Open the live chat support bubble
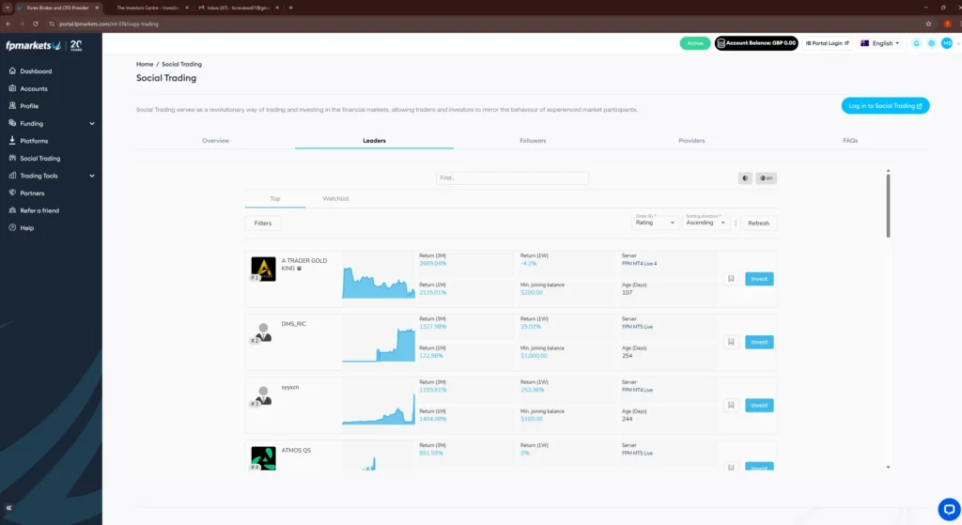962x525 pixels. [x=947, y=506]
